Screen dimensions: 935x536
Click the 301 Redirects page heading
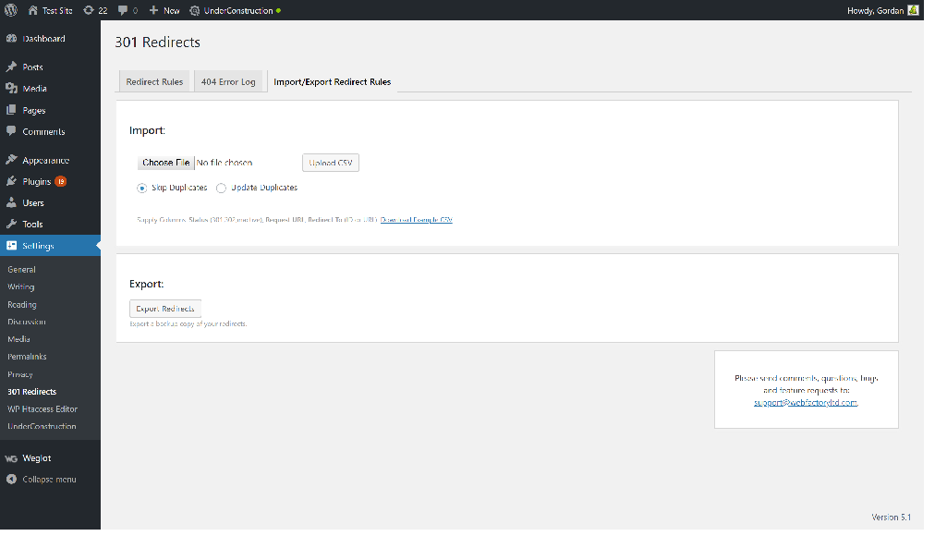point(157,43)
